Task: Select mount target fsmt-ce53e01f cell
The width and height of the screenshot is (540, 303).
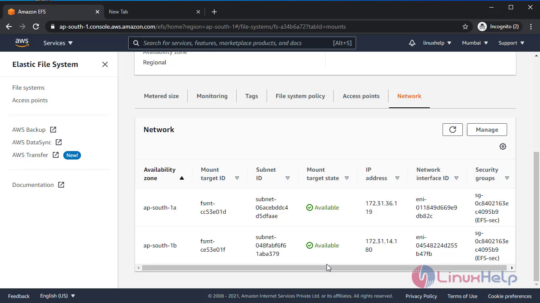Action: coord(213,245)
